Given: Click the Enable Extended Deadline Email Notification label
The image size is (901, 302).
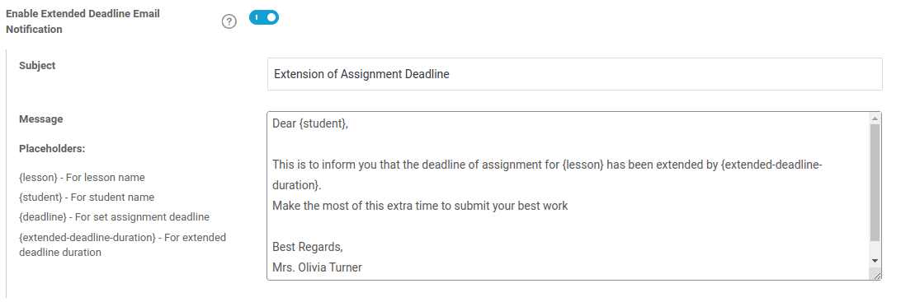Looking at the screenshot, I should pos(83,21).
